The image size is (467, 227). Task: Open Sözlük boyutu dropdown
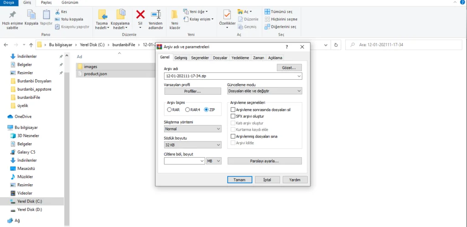pos(193,145)
